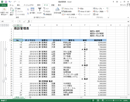Click the Subtotal (小計) icon

click(x=94, y=14)
